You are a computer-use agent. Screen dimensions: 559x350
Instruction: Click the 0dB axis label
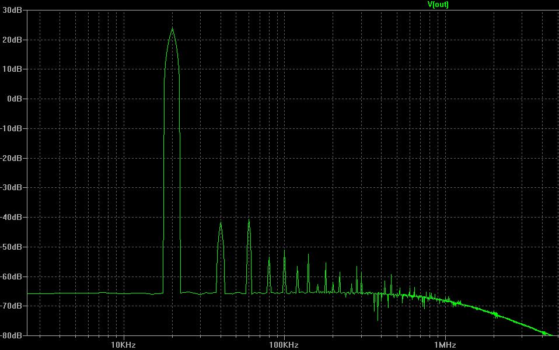14,99
